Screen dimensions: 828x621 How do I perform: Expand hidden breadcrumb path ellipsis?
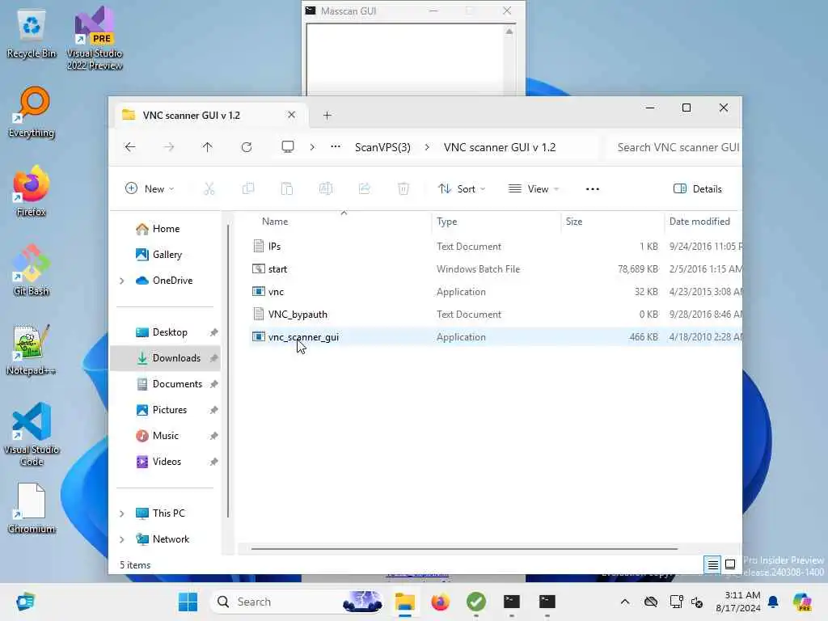coord(336,147)
